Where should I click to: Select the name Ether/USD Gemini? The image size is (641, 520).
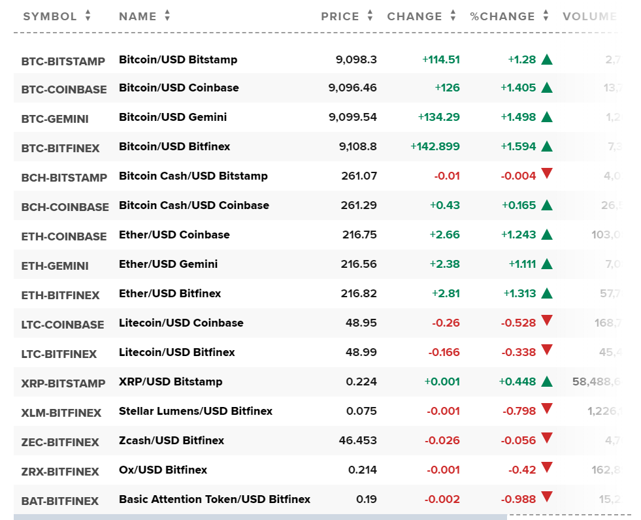[x=168, y=264]
